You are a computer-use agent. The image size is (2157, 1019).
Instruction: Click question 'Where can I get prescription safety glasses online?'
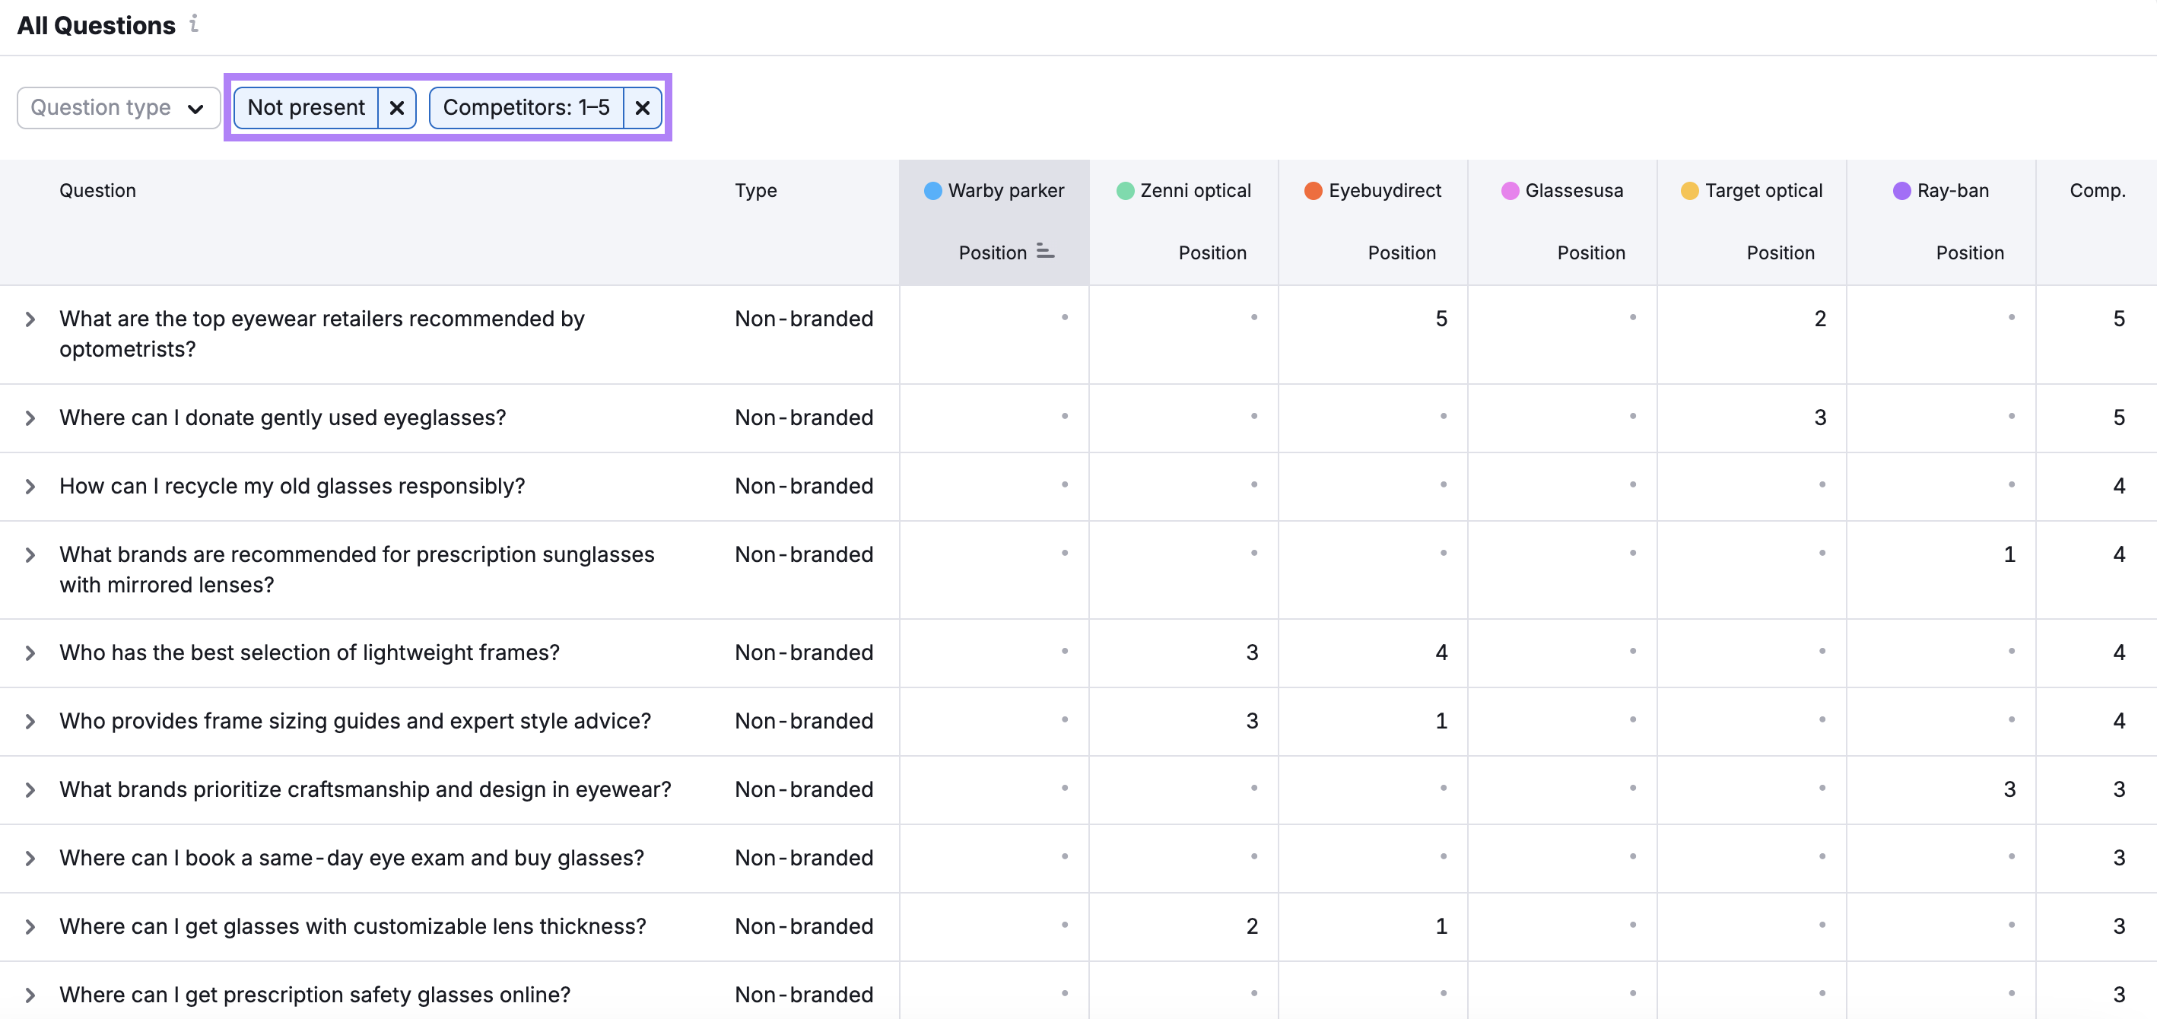point(315,995)
